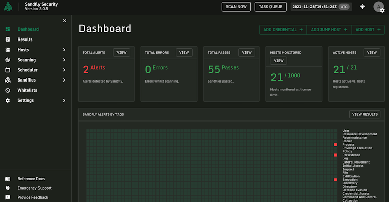Open the TASK QUEUE button
Image resolution: width=389 pixels, height=202 pixels.
coord(270,7)
